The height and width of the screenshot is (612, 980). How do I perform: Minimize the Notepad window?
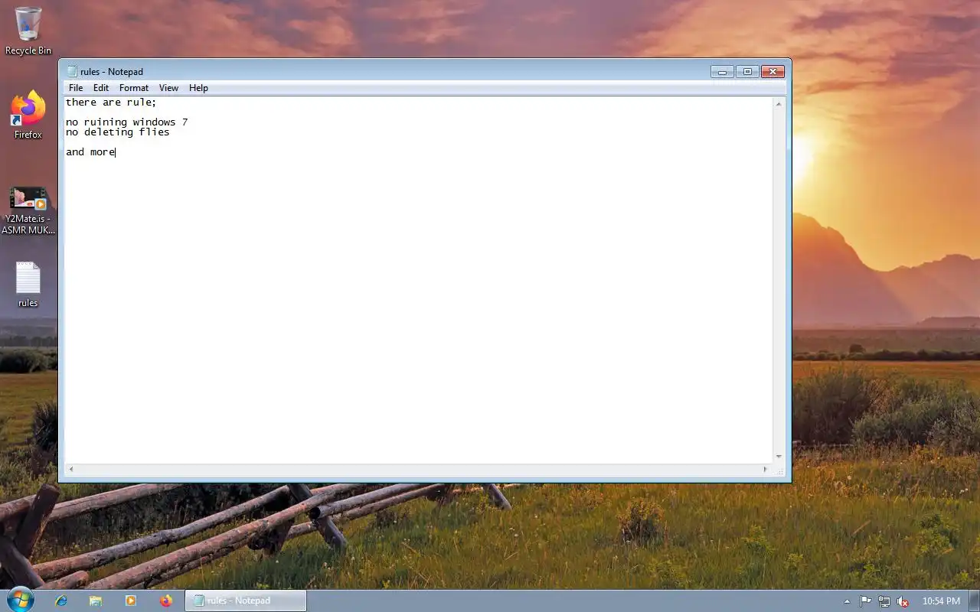click(722, 71)
